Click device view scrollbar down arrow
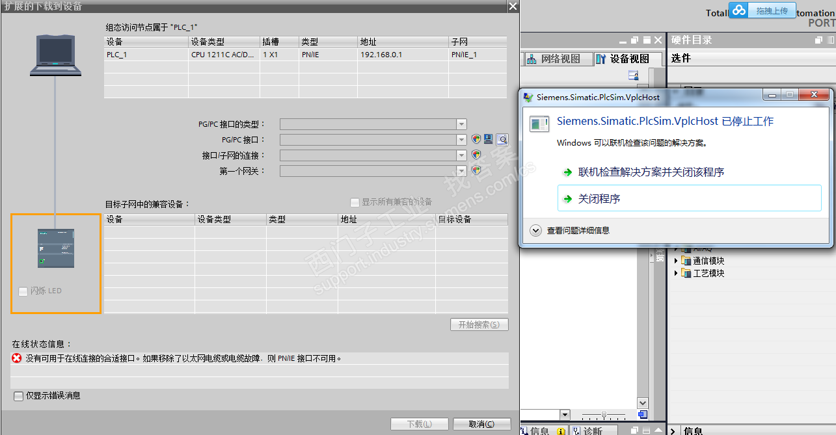Viewport: 836px width, 435px height. tap(643, 402)
